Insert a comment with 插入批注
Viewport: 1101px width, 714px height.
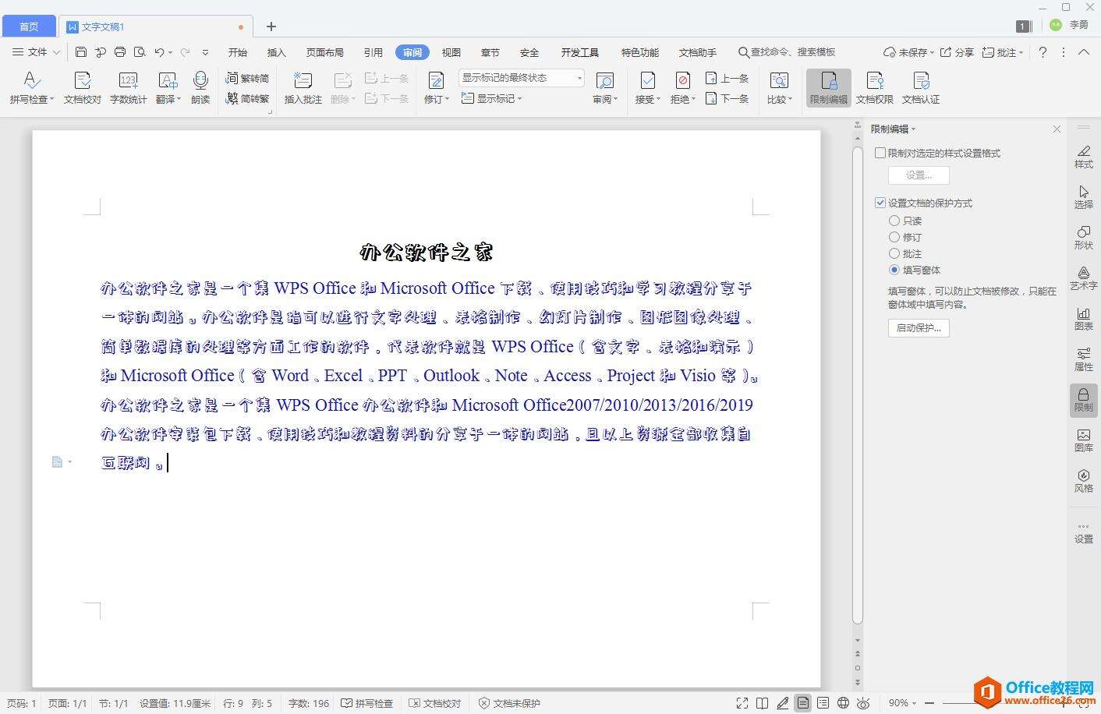pyautogui.click(x=303, y=87)
